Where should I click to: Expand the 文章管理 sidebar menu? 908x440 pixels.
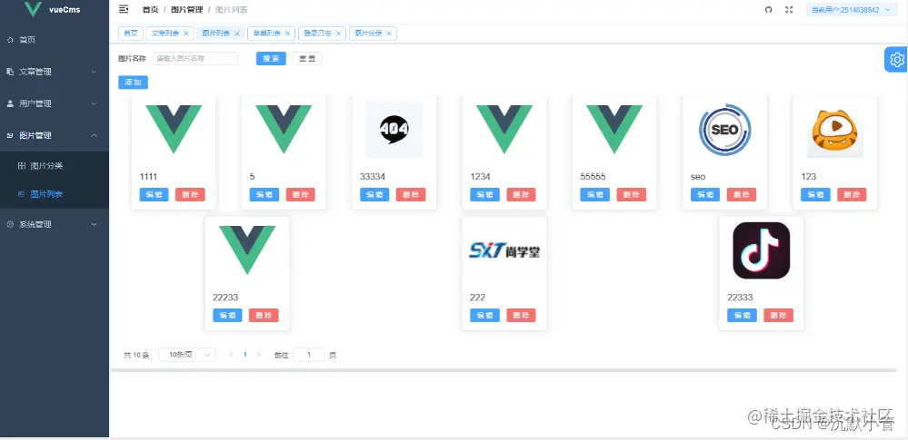[55, 72]
